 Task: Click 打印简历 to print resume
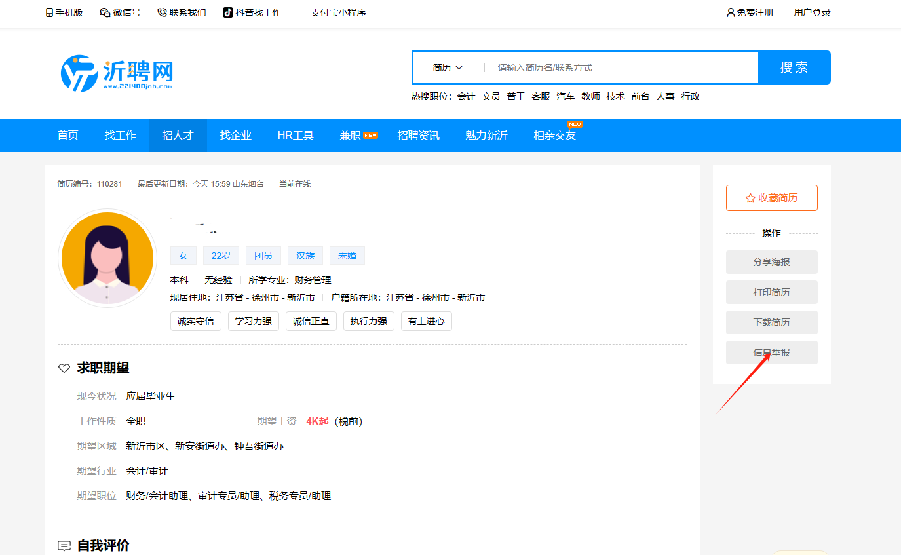[x=771, y=292]
